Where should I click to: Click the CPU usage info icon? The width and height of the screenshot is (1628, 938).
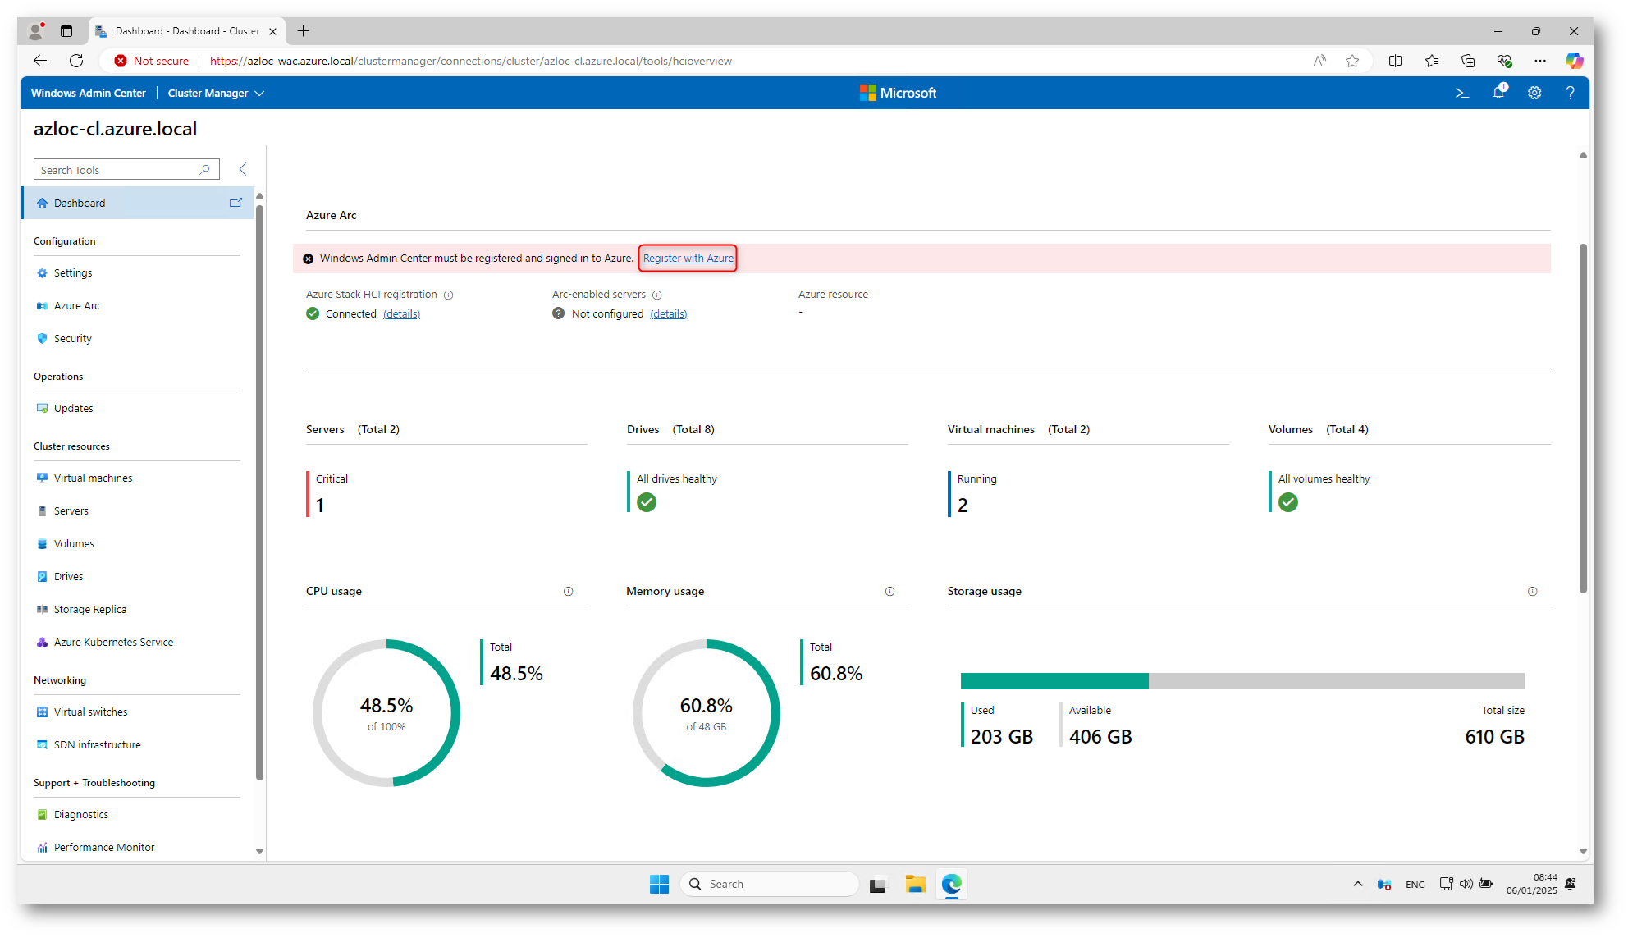click(568, 591)
